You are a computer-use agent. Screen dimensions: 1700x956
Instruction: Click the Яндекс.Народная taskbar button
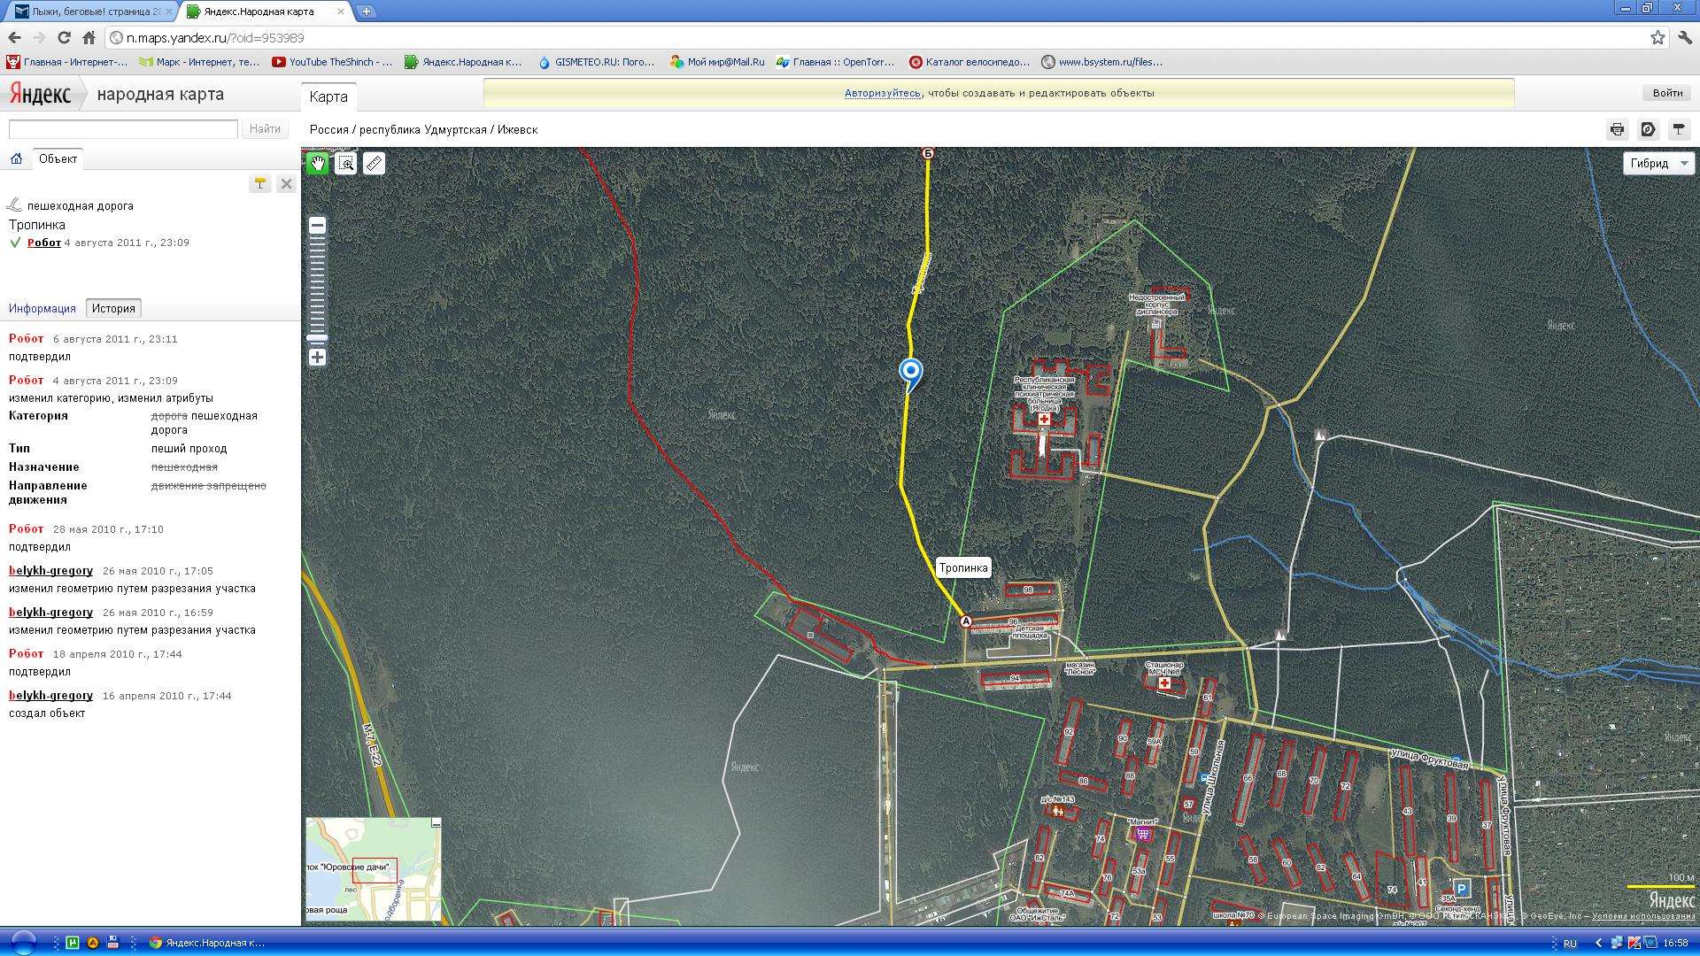pos(208,943)
